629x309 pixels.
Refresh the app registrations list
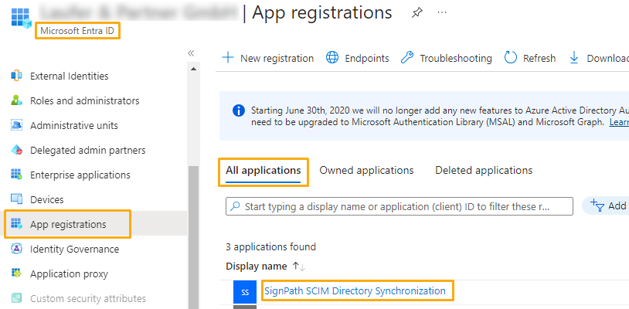click(530, 58)
